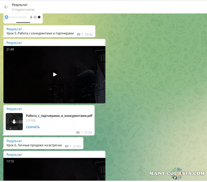The height and width of the screenshot is (182, 207).
Task: Click the СКАЧАТЬ link
Action: pyautogui.click(x=33, y=127)
